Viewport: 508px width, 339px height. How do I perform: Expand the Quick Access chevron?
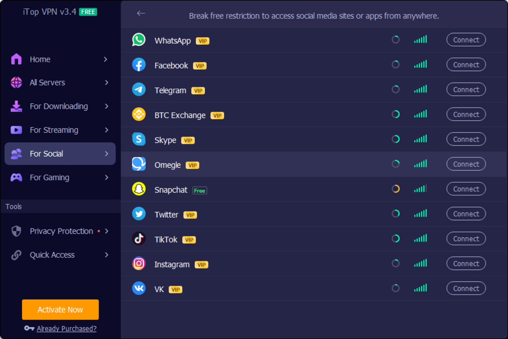[x=106, y=255]
